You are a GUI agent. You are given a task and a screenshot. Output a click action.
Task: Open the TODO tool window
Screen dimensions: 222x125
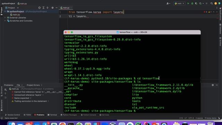click(27, 115)
